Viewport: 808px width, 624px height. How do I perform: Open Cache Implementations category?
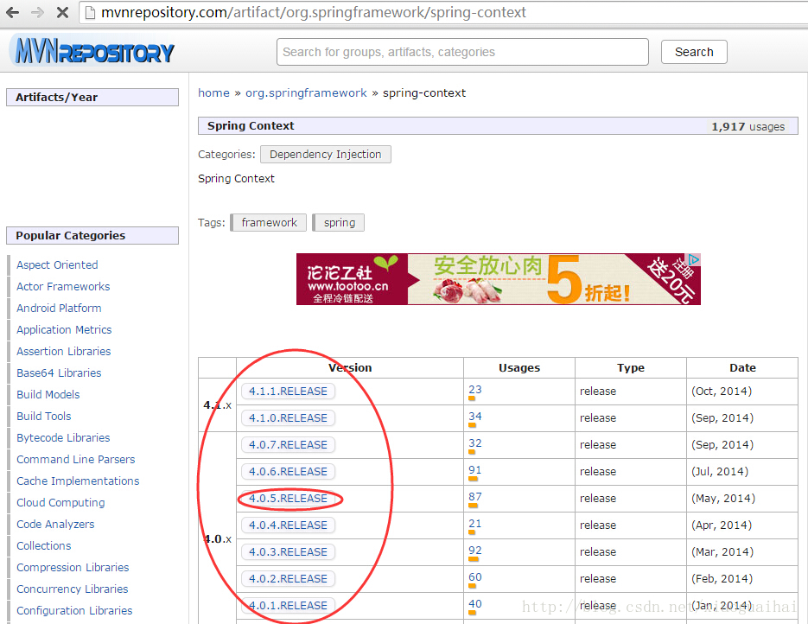pyautogui.click(x=78, y=481)
